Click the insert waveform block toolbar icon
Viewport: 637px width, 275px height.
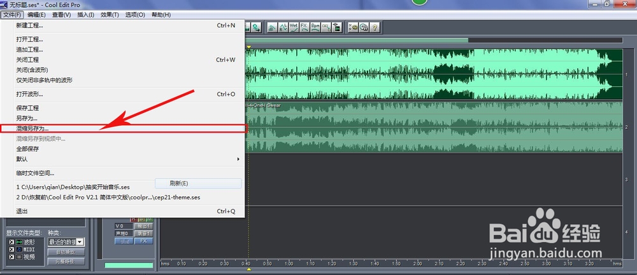point(337,27)
